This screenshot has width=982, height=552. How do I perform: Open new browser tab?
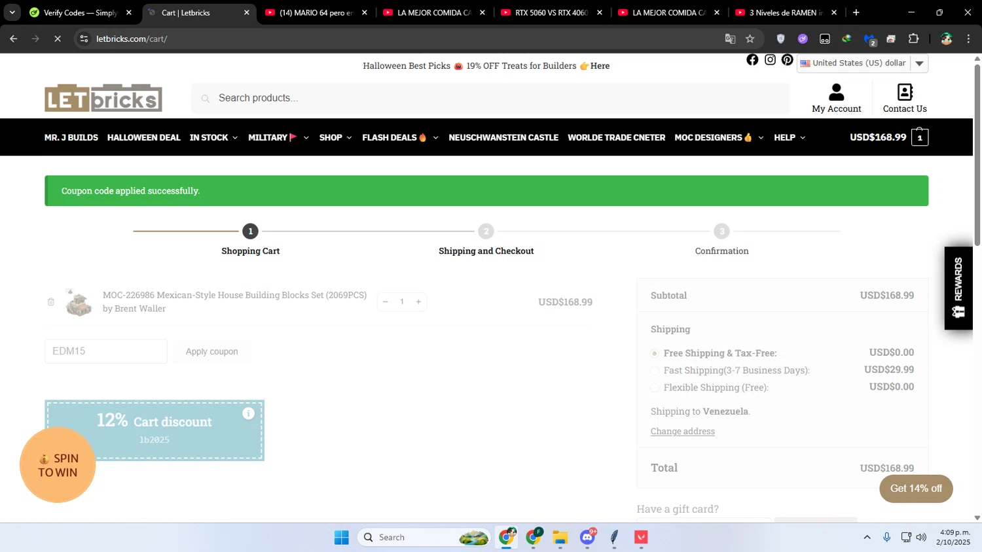point(856,12)
